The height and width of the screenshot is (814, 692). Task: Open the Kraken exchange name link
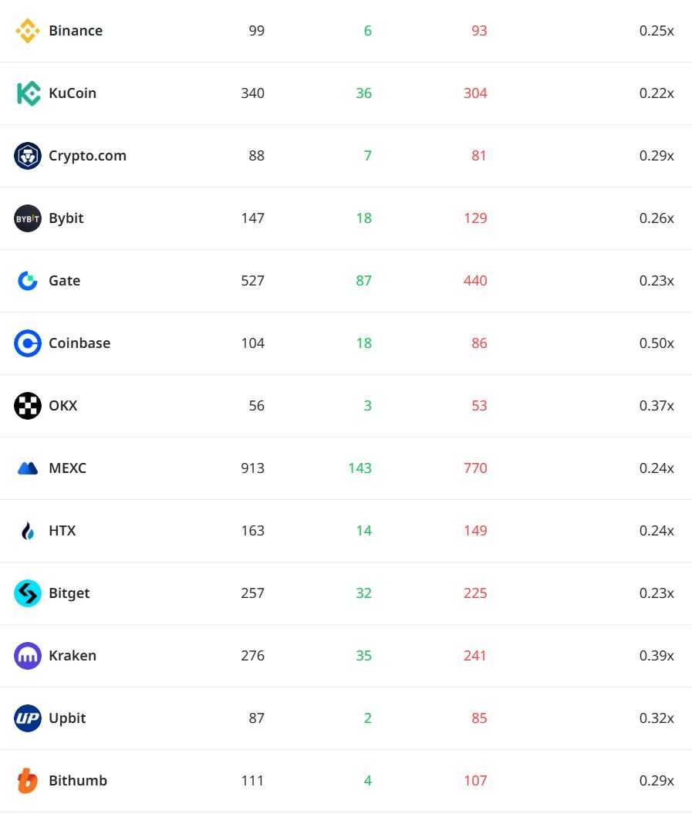(73, 656)
